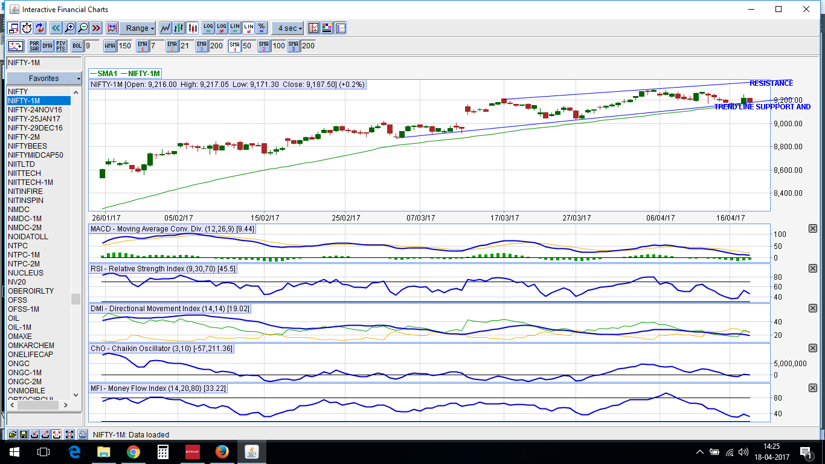The width and height of the screenshot is (825, 464).
Task: Select NMDC-1M in symbol list
Action: (x=39, y=219)
